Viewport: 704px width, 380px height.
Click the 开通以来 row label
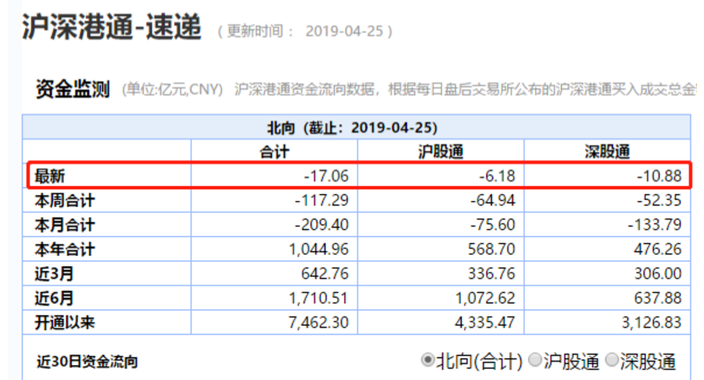pos(65,321)
